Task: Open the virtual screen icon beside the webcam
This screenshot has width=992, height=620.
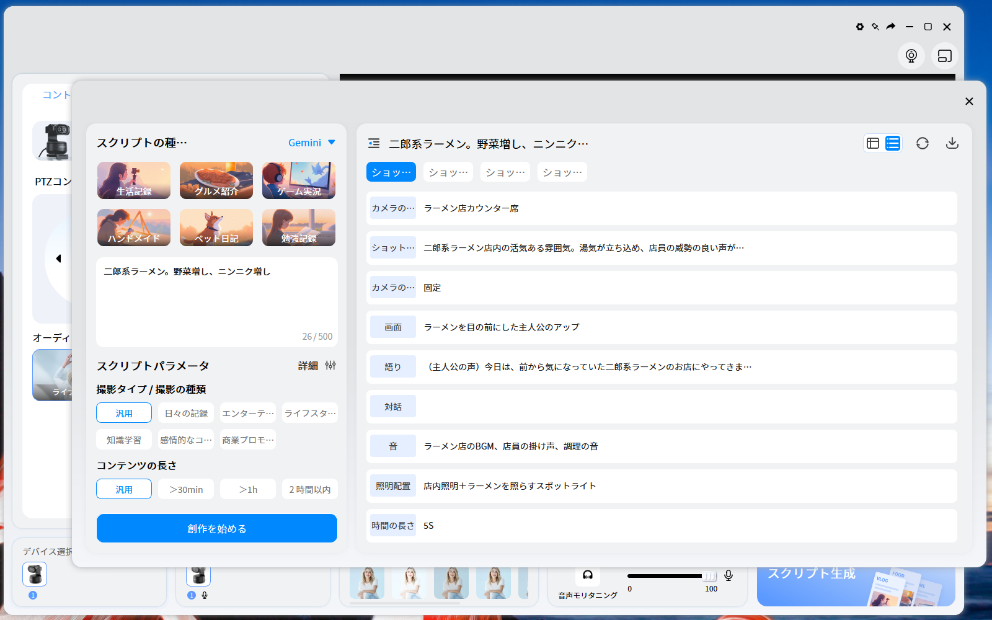Action: 945,56
